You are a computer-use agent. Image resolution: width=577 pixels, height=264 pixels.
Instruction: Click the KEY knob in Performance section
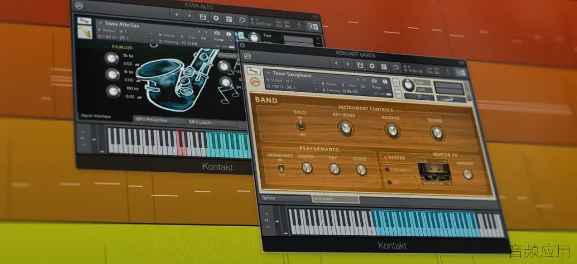[334, 169]
